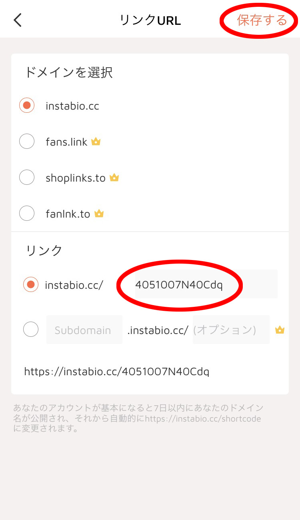This screenshot has width=300, height=520.
Task: Select the Subdomain link option radio button
Action: (x=31, y=330)
